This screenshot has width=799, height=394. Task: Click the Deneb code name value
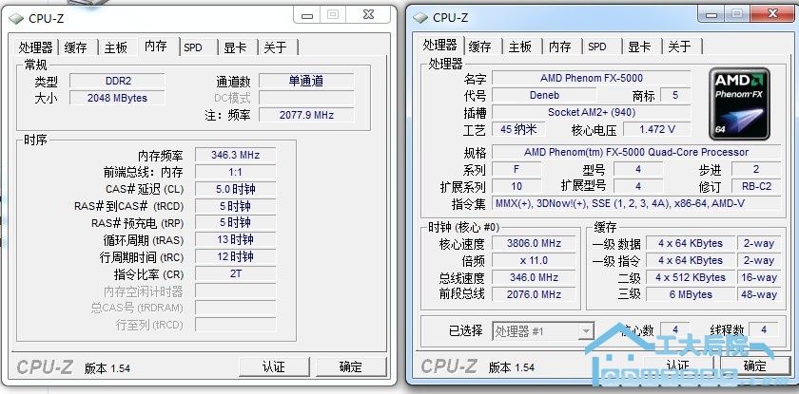pyautogui.click(x=544, y=95)
